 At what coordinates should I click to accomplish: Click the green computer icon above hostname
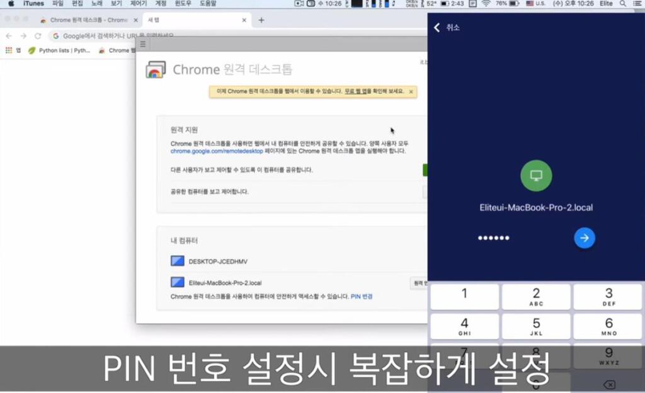coord(536,176)
